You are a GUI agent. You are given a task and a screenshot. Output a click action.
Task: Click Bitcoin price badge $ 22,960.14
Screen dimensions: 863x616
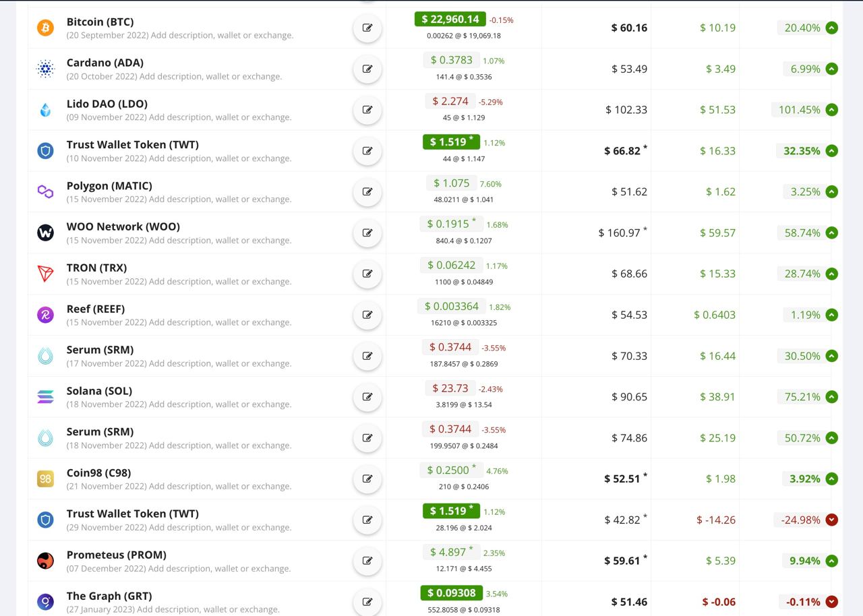click(450, 19)
